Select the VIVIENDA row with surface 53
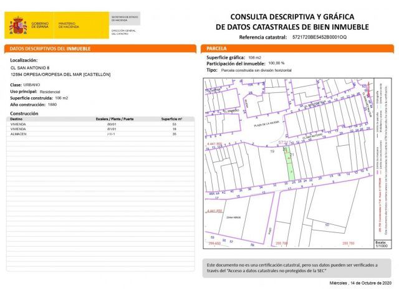399x299 pixels. coord(100,125)
